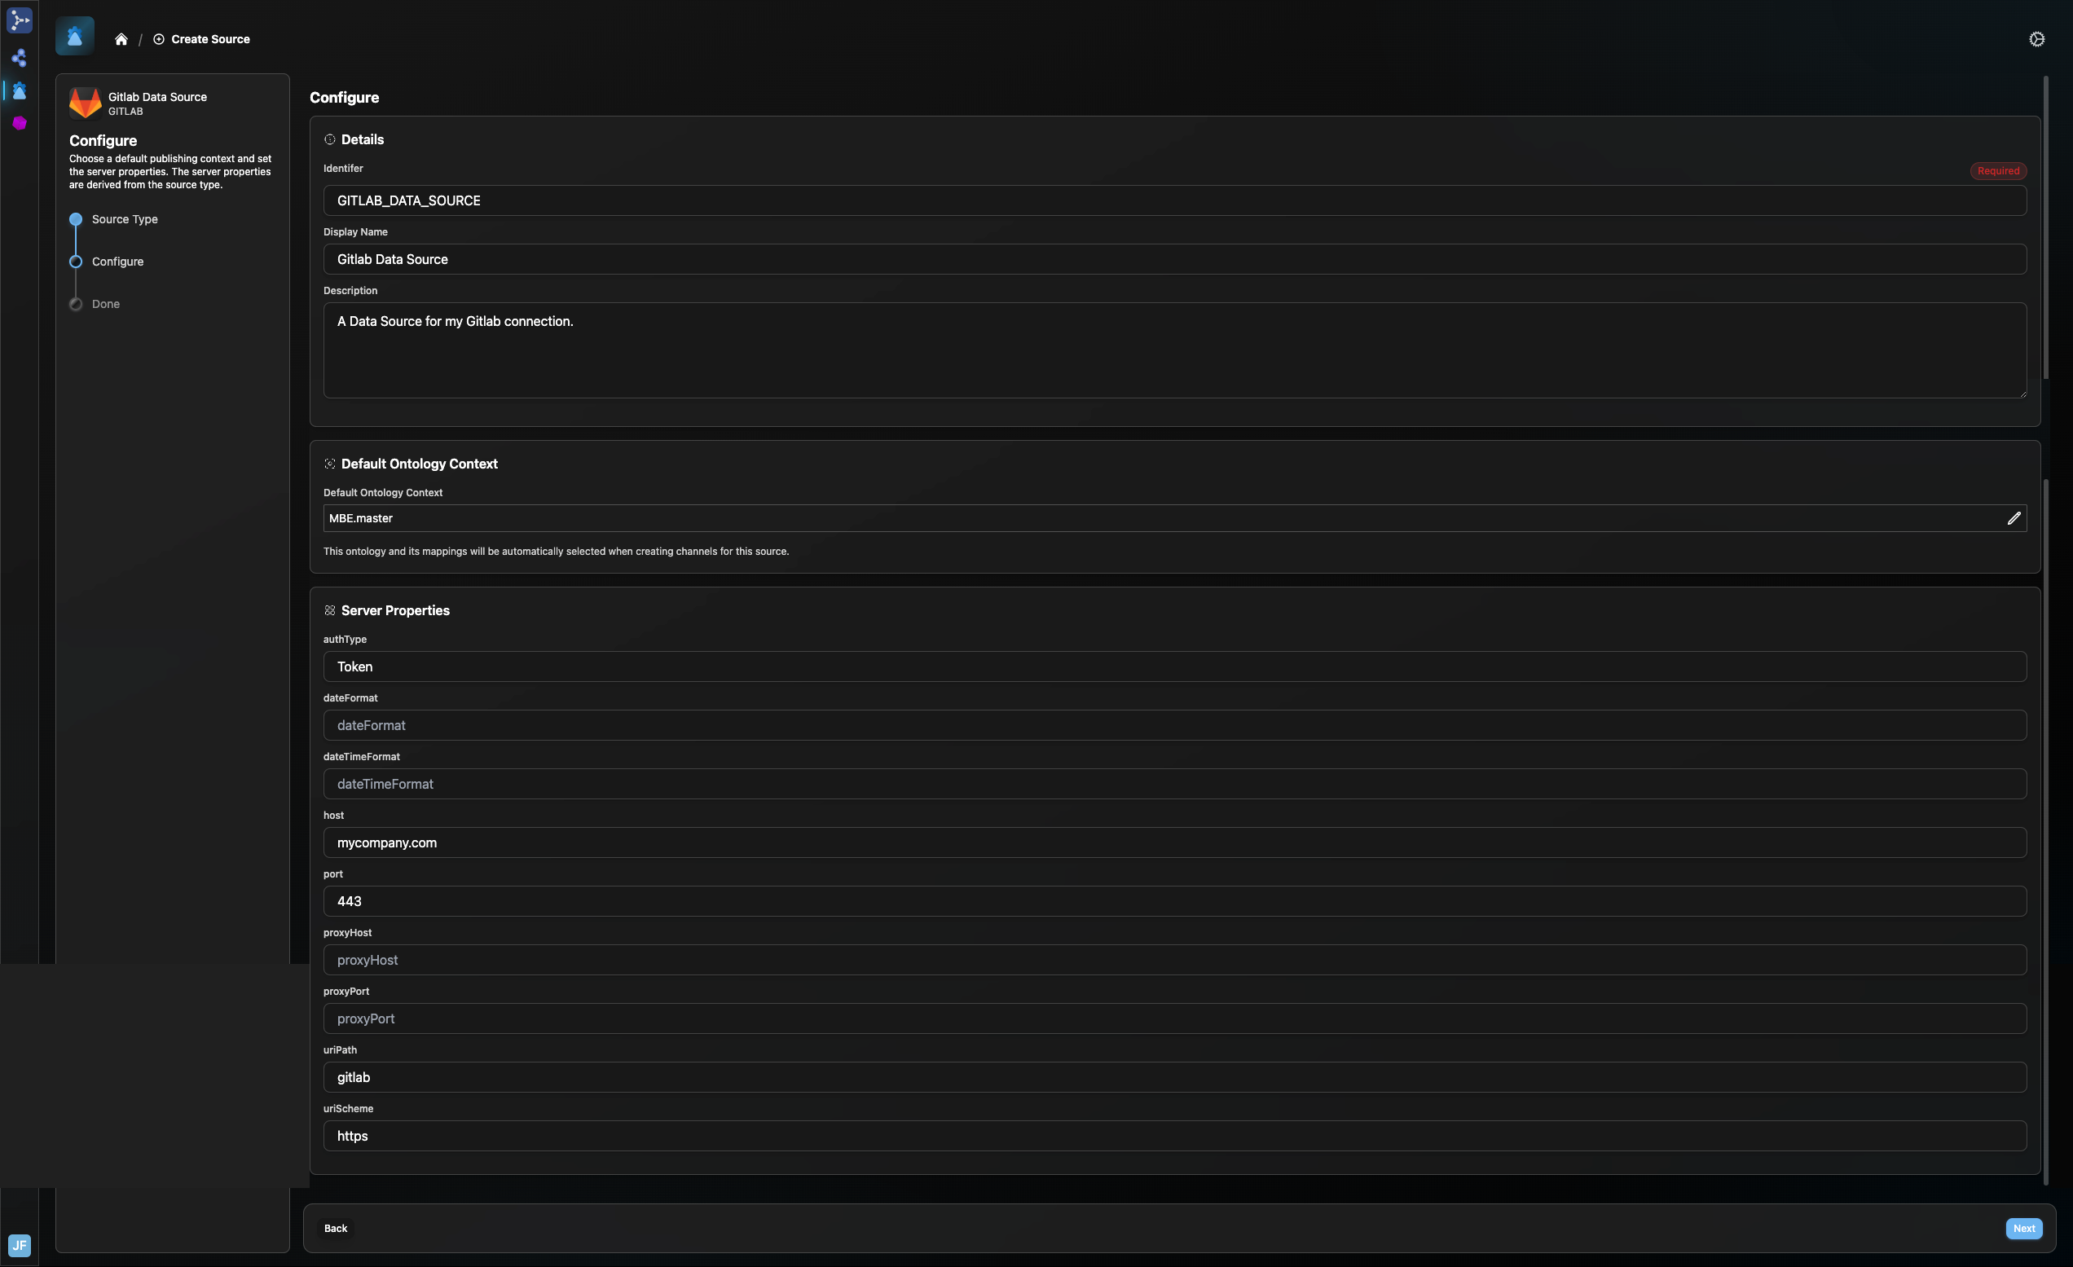The image size is (2073, 1267).
Task: Click the top workflow logo icon in sidebar
Action: coord(20,20)
